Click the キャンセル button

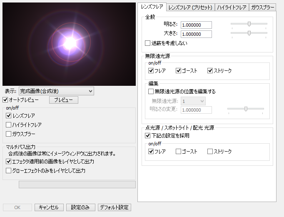(x=49, y=207)
